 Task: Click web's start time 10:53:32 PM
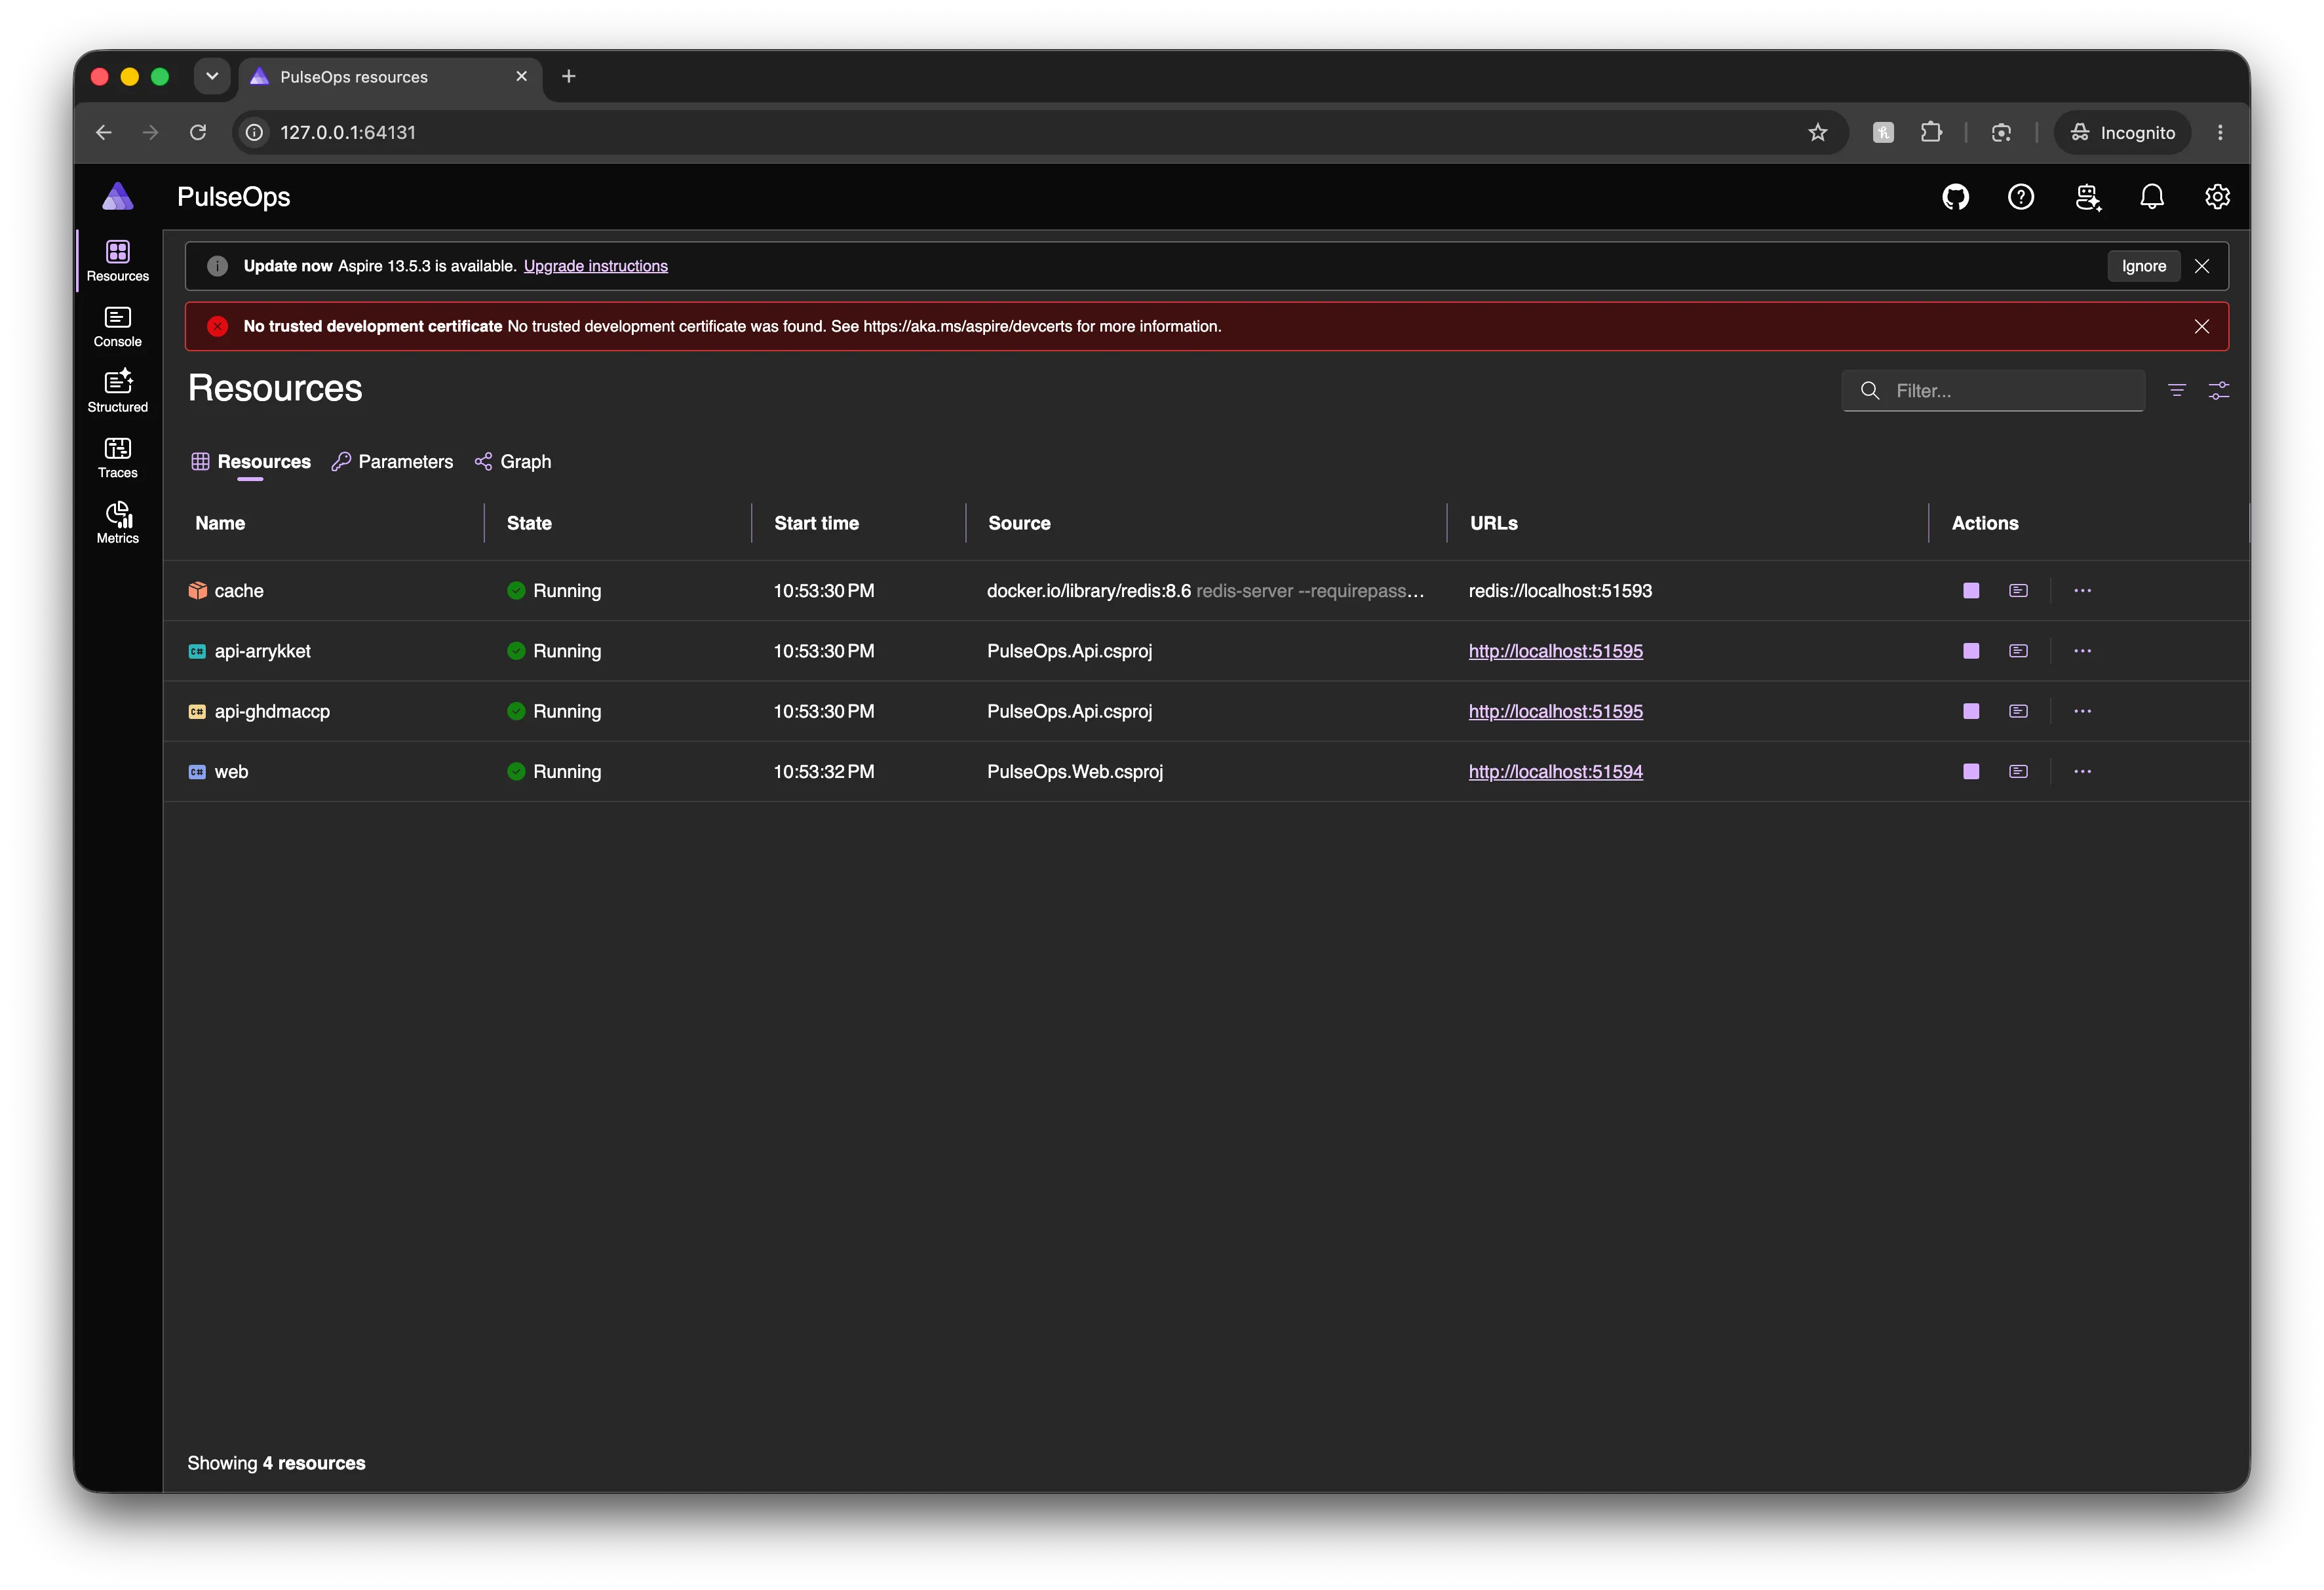823,772
